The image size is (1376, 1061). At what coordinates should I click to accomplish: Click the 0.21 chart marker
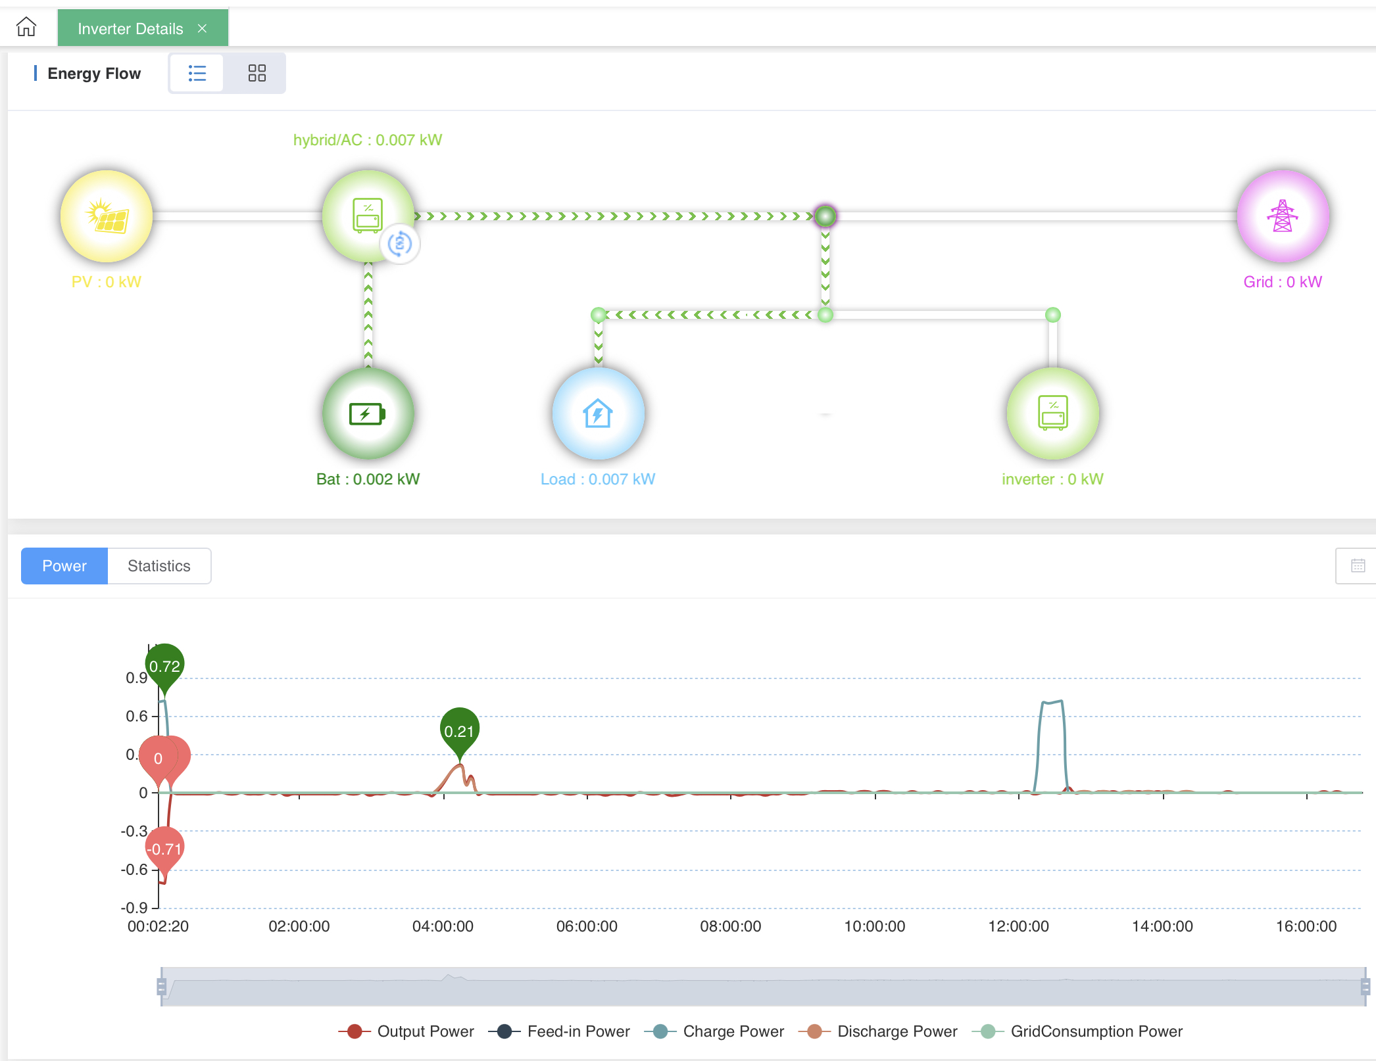click(x=459, y=730)
